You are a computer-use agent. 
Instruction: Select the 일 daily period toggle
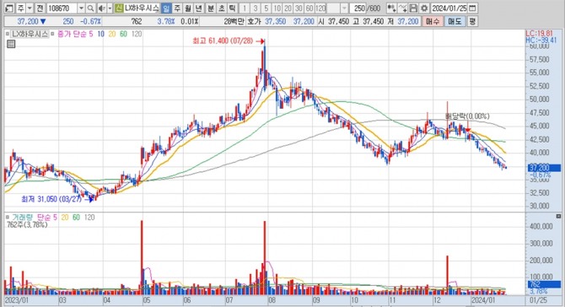coord(166,8)
